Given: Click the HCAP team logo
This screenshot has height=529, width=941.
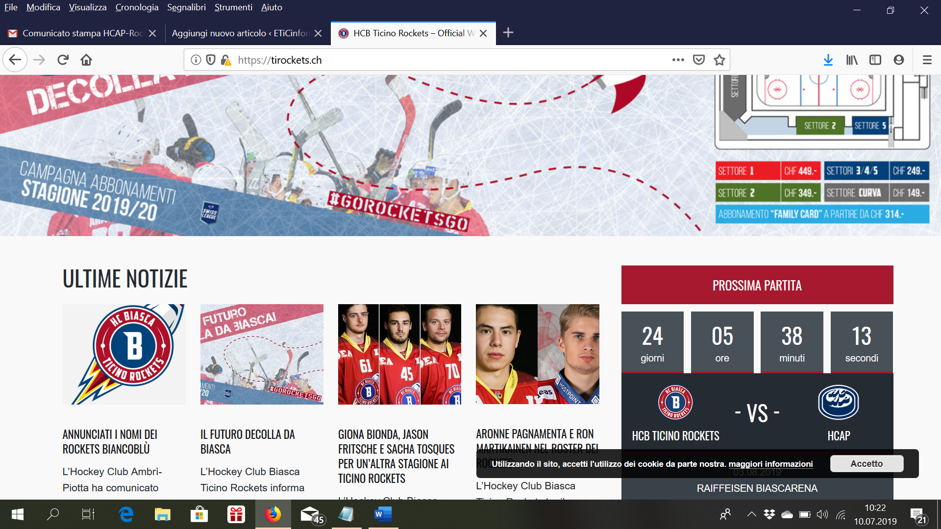Looking at the screenshot, I should [x=839, y=402].
